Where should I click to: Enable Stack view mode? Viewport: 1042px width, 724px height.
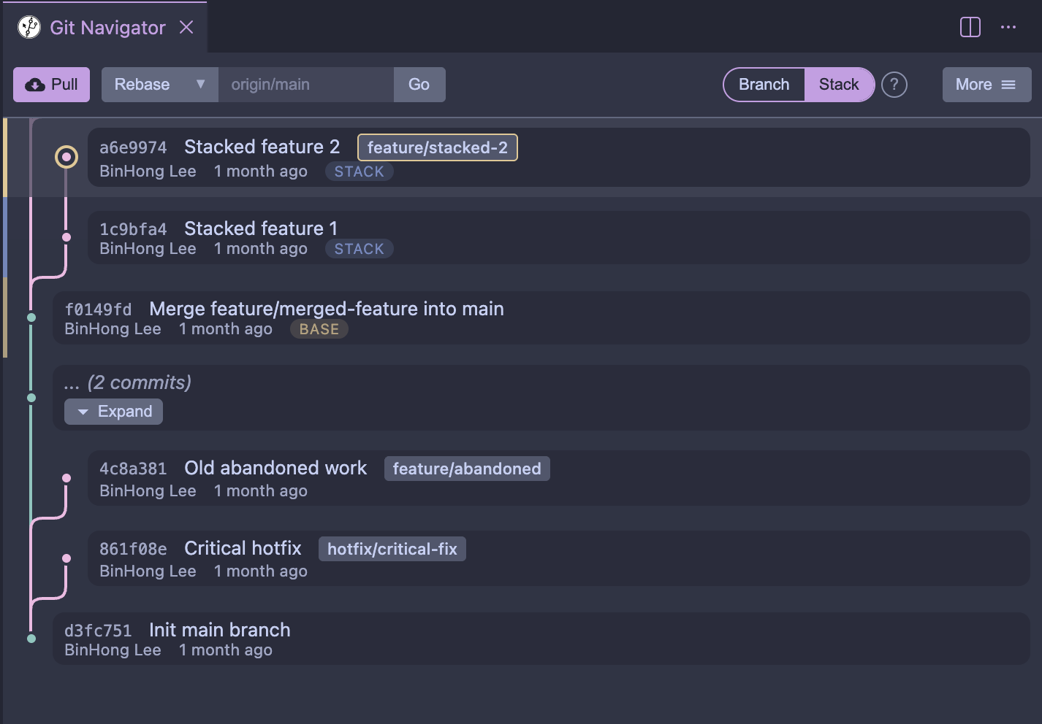(839, 85)
